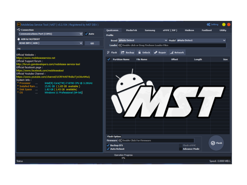
Task: Open the Setting gear icon
Action: click(208, 25)
